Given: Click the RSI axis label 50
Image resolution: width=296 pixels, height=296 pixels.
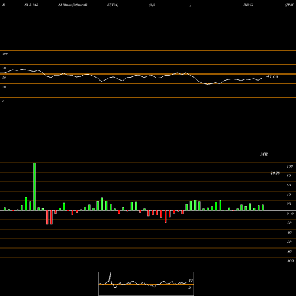Looking at the screenshot, I should (x=4, y=78).
